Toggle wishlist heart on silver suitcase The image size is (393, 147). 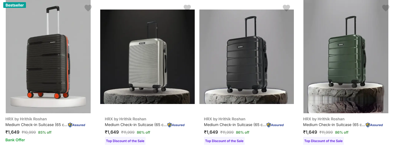click(187, 8)
